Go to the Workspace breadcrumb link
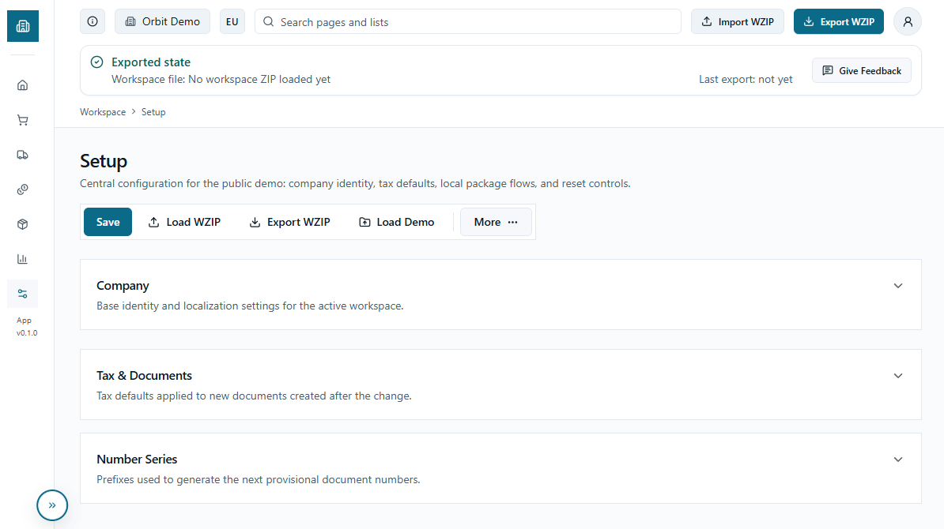Screen dimensions: 944x529 (x=103, y=112)
